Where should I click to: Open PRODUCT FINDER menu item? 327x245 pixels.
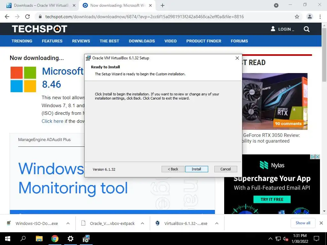pos(204,41)
